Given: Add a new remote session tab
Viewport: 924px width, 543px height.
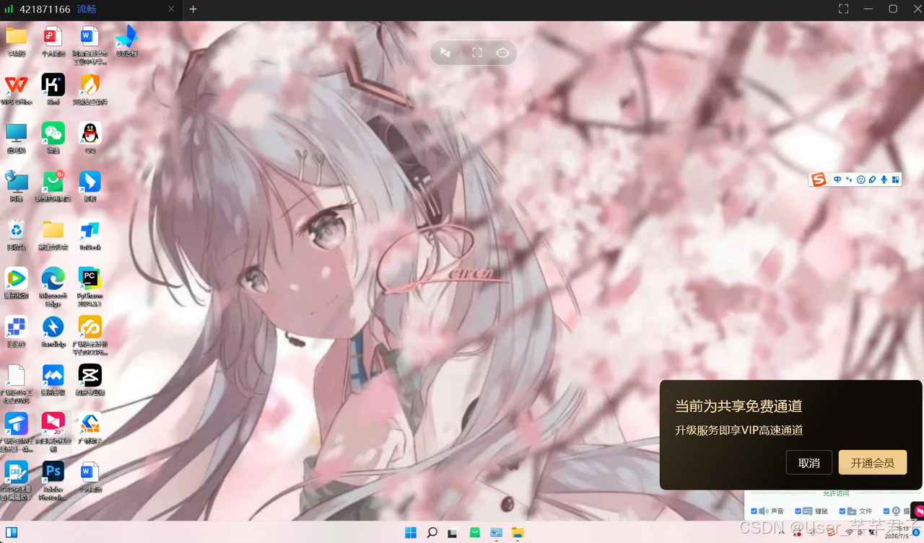Looking at the screenshot, I should point(193,9).
